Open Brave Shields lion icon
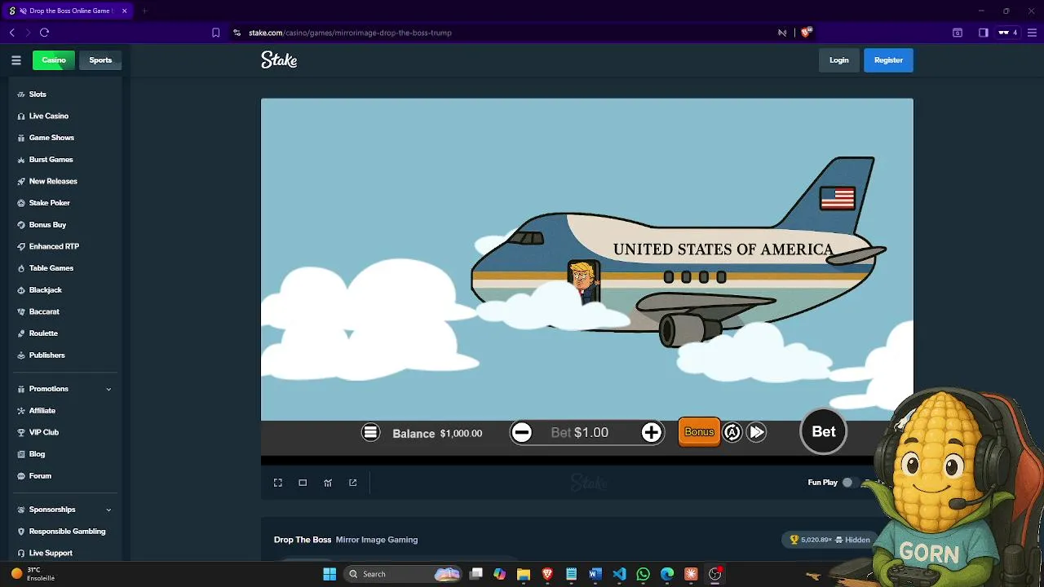Screen dimensions: 1044x587 [806, 33]
